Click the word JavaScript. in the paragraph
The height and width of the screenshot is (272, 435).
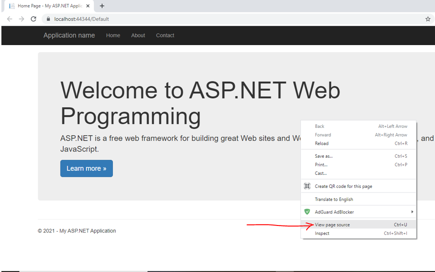[79, 149]
